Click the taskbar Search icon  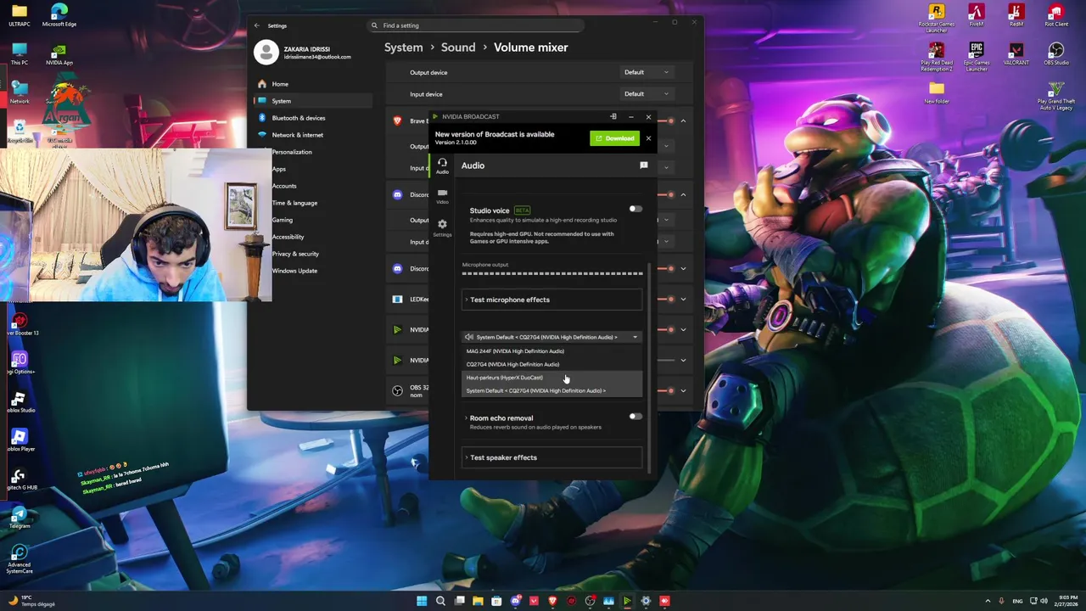tap(440, 601)
